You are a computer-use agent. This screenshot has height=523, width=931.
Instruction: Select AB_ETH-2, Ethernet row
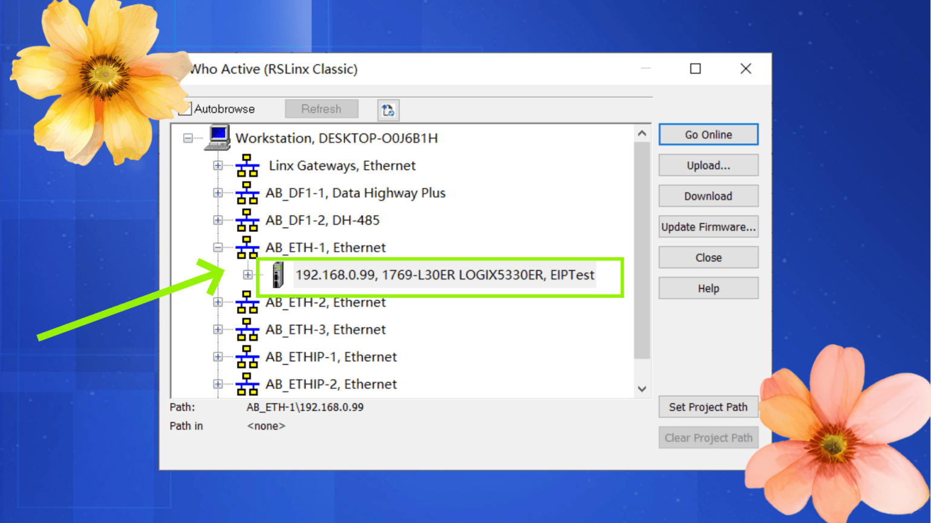(x=325, y=302)
